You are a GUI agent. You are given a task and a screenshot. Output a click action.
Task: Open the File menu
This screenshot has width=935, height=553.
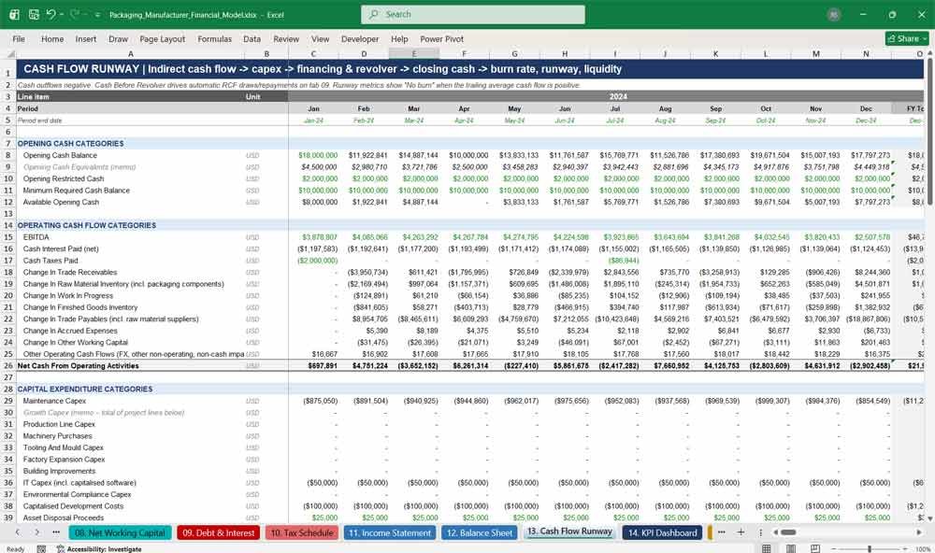pyautogui.click(x=19, y=38)
